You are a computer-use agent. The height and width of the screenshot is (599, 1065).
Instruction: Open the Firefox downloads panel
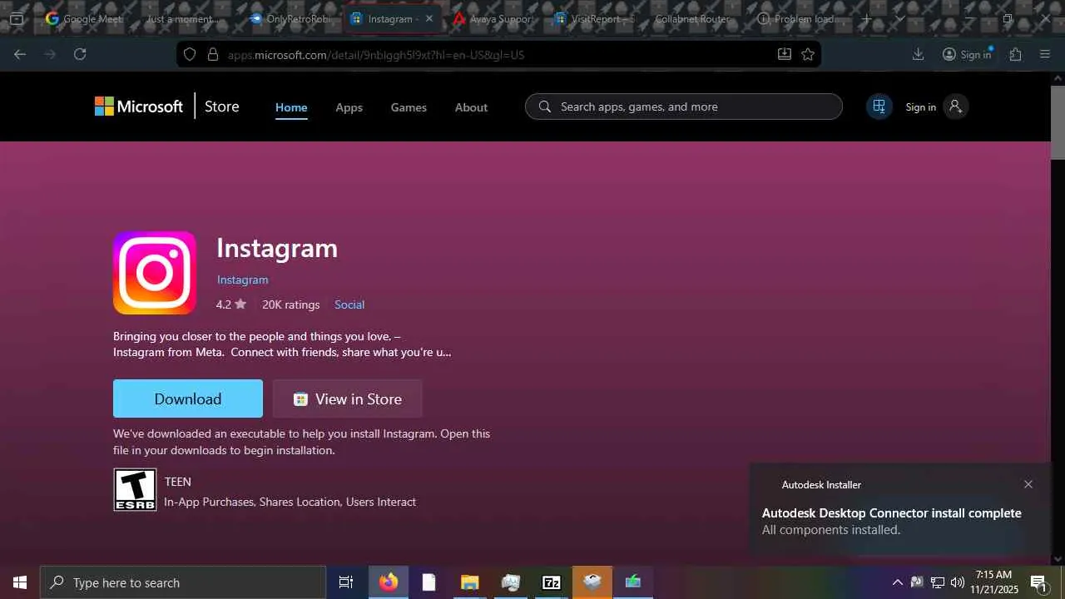919,54
